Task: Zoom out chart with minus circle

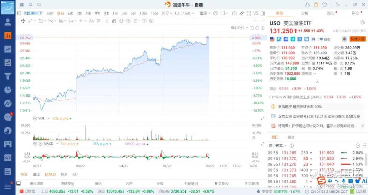Action: pyautogui.click(x=257, y=28)
